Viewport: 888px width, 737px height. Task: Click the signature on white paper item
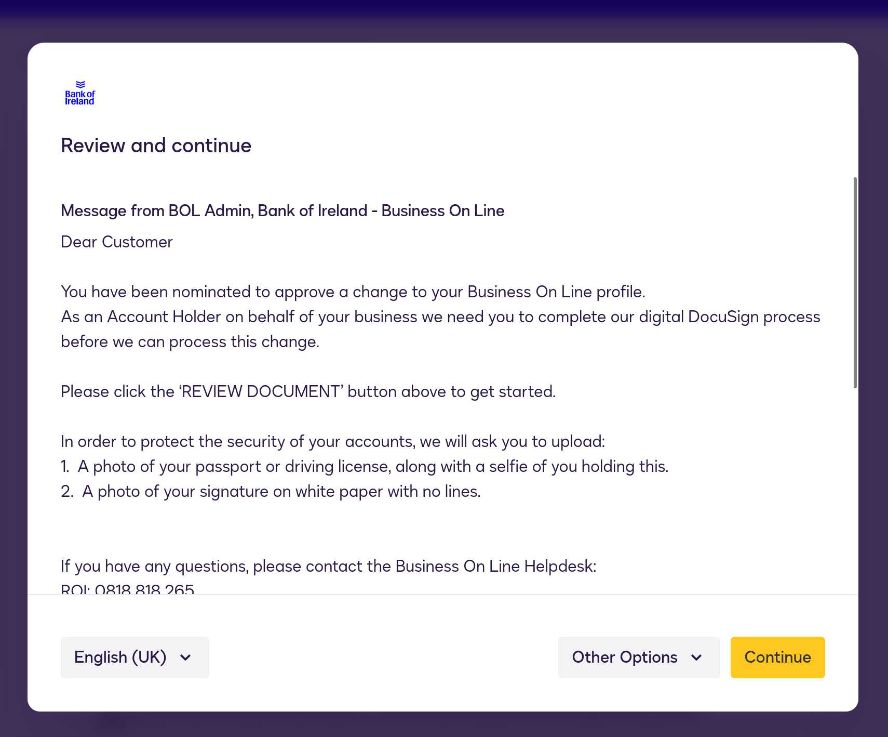281,491
